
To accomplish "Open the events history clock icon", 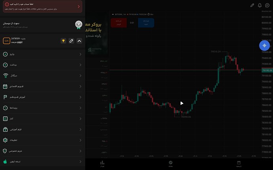I will click(5, 108).
